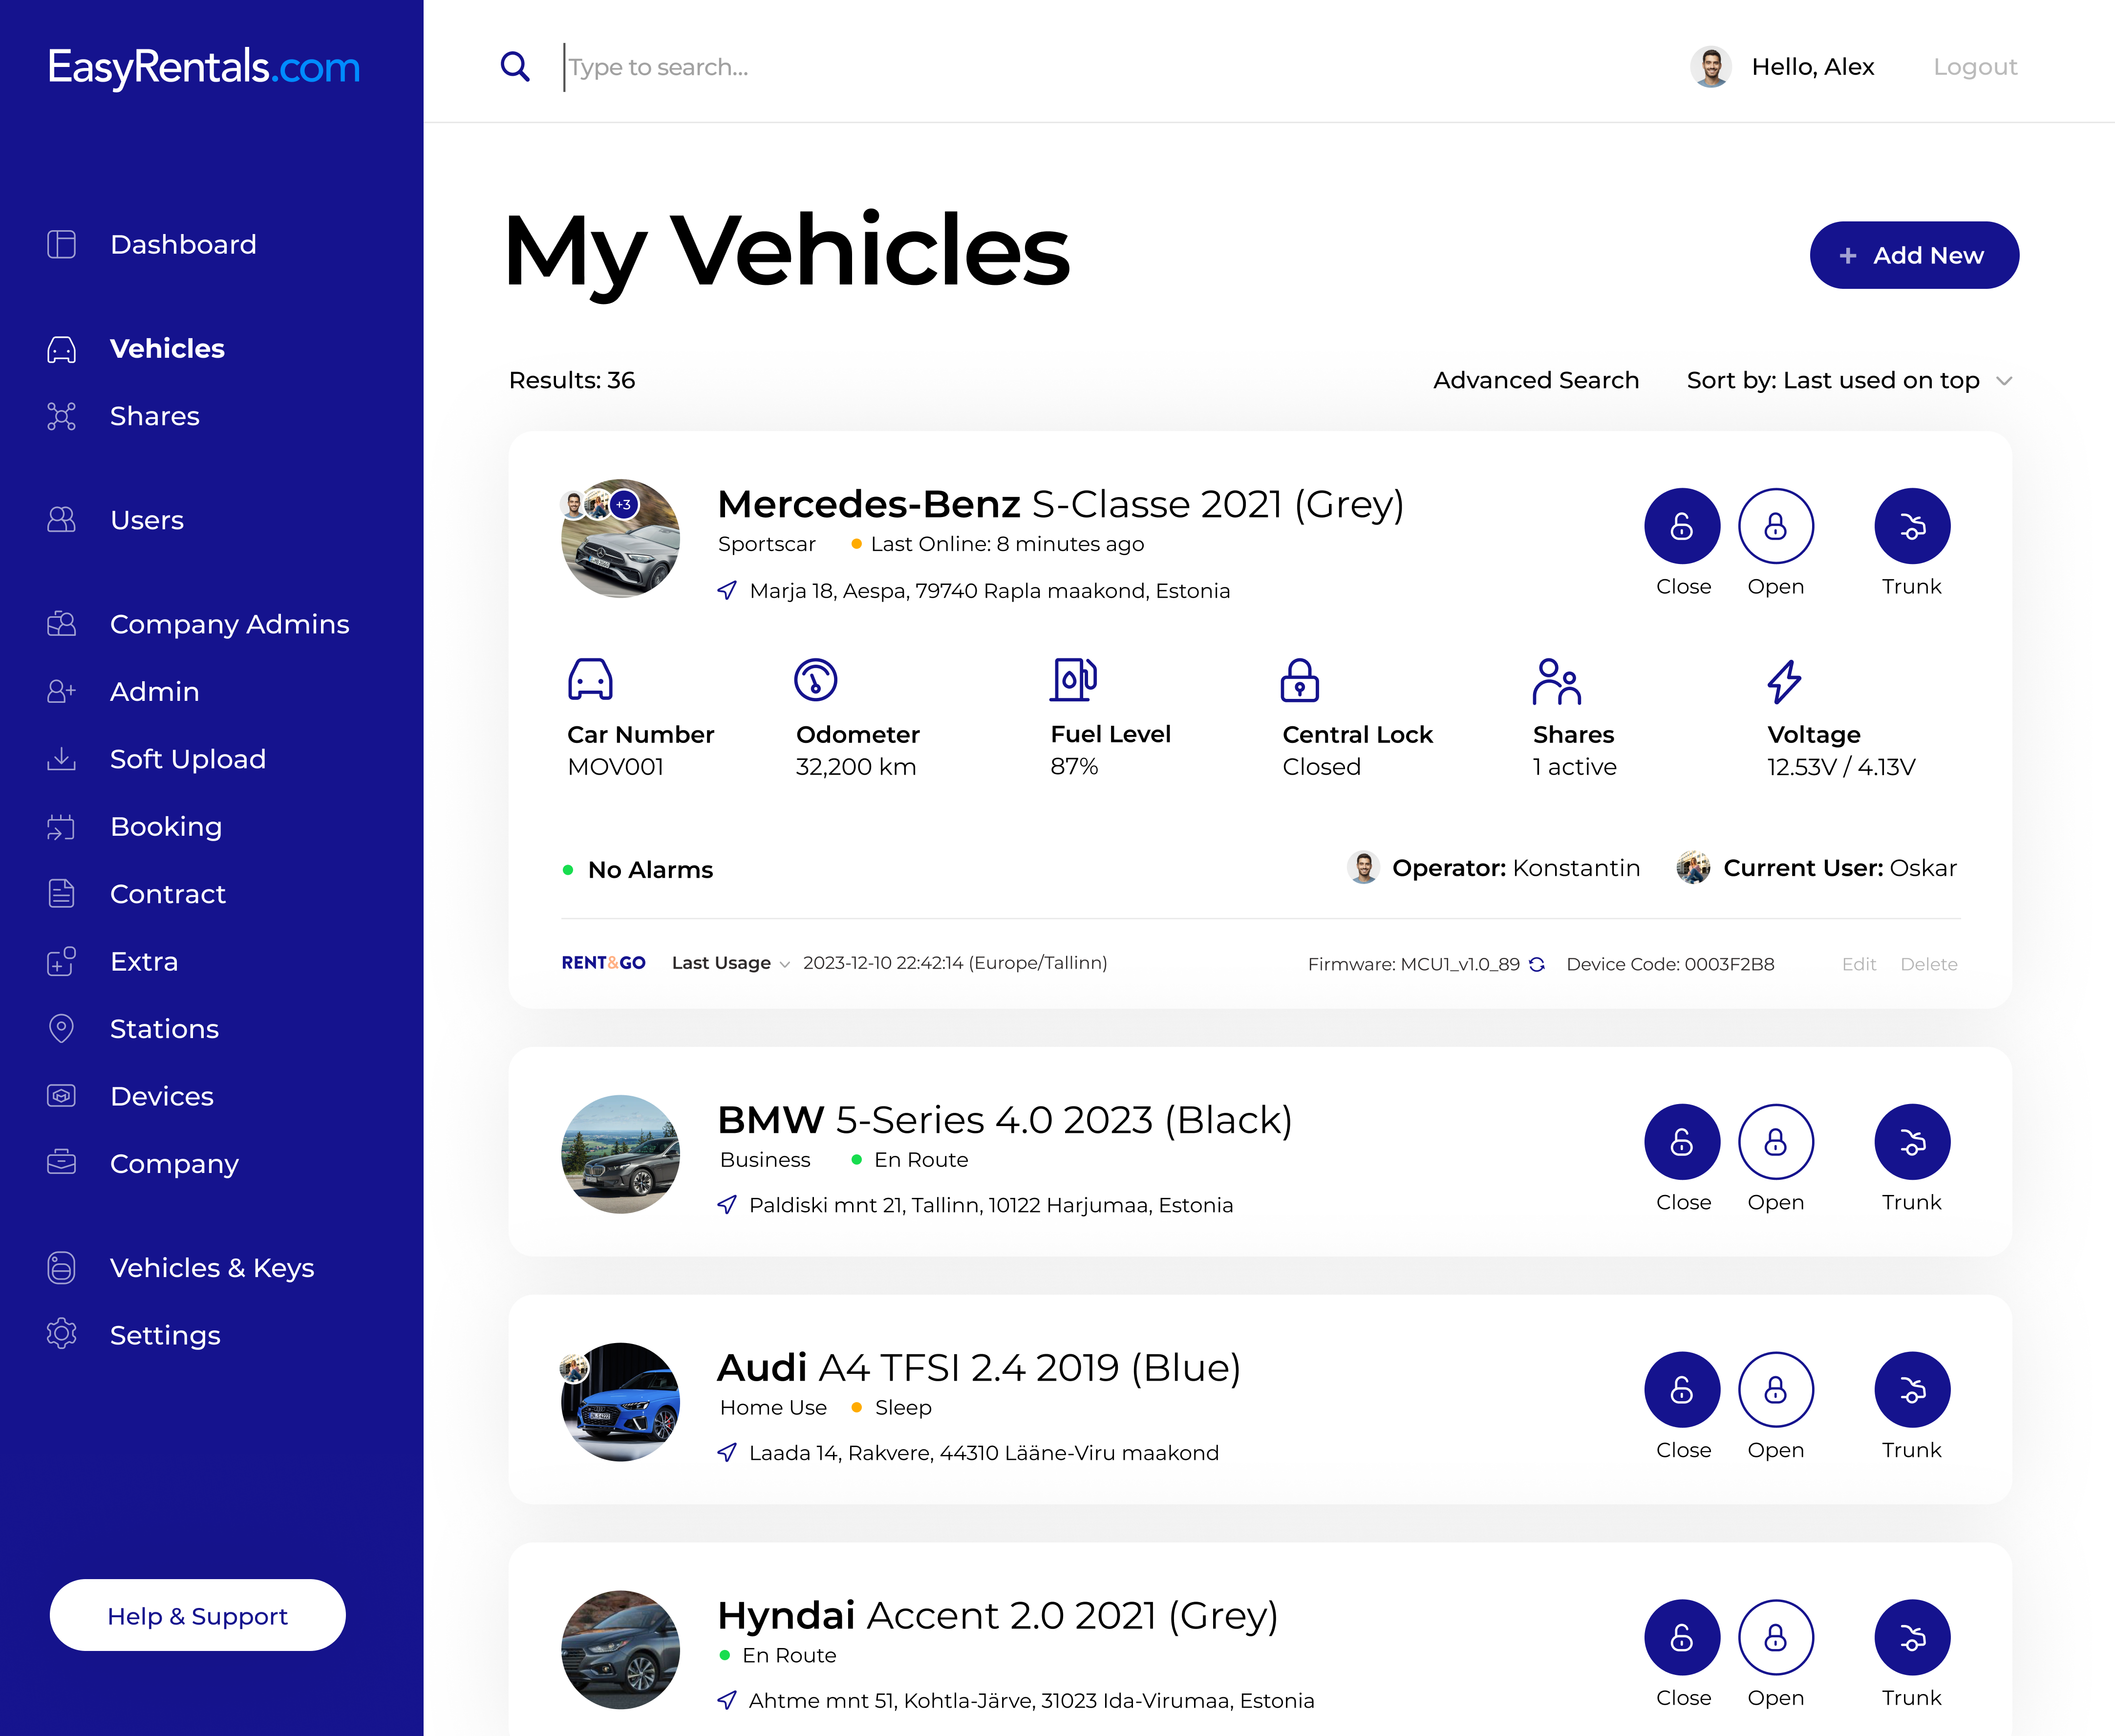2115x1736 pixels.
Task: Click the Voltage lightning icon
Action: coord(1784,681)
